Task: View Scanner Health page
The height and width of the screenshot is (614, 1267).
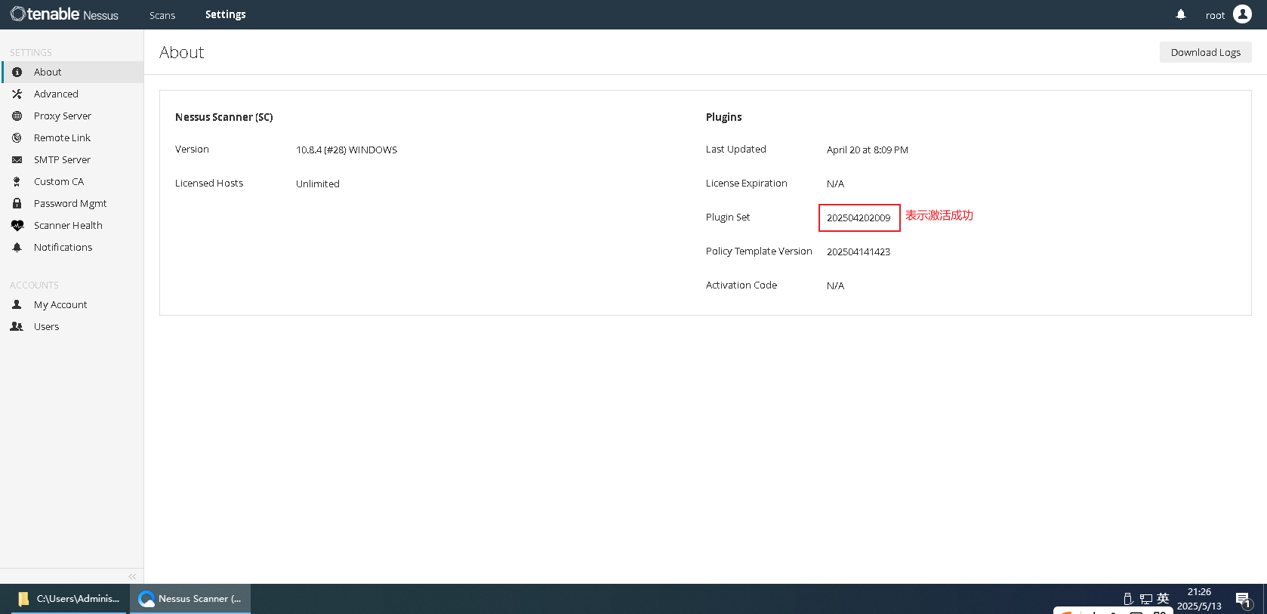Action: tap(72, 226)
